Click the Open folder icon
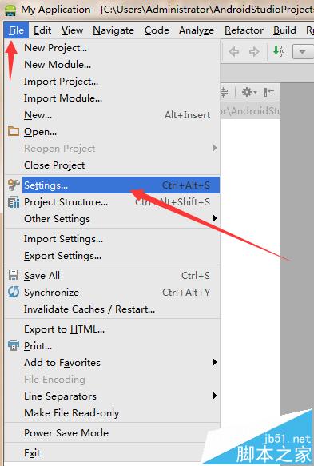 pos(14,131)
